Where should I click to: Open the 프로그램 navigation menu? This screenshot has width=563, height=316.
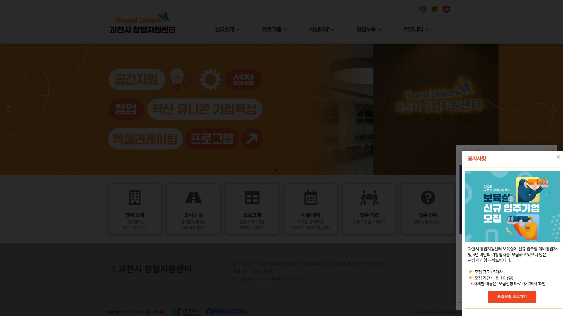[x=272, y=29]
